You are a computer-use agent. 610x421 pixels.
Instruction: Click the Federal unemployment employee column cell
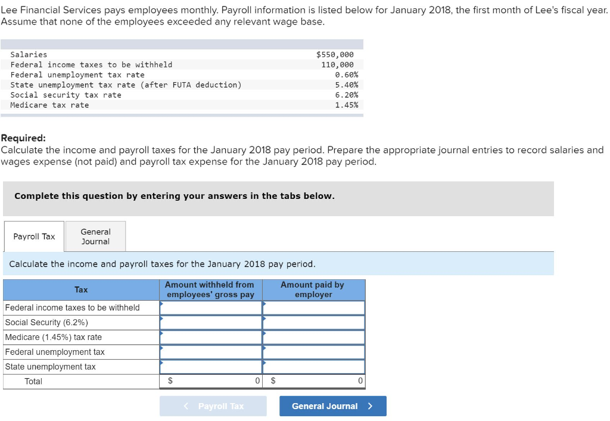[x=211, y=352]
